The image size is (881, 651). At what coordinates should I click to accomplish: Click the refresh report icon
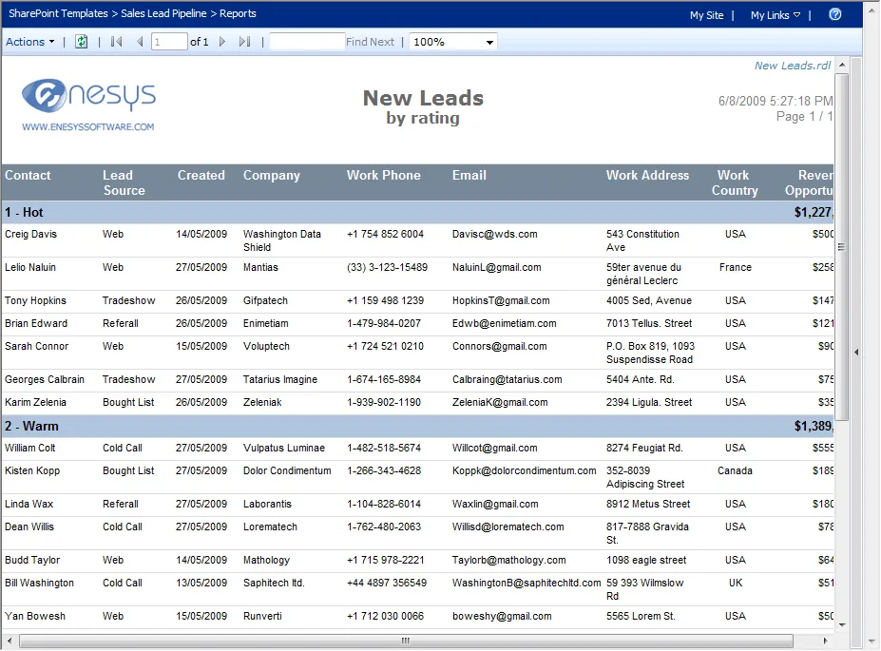82,42
